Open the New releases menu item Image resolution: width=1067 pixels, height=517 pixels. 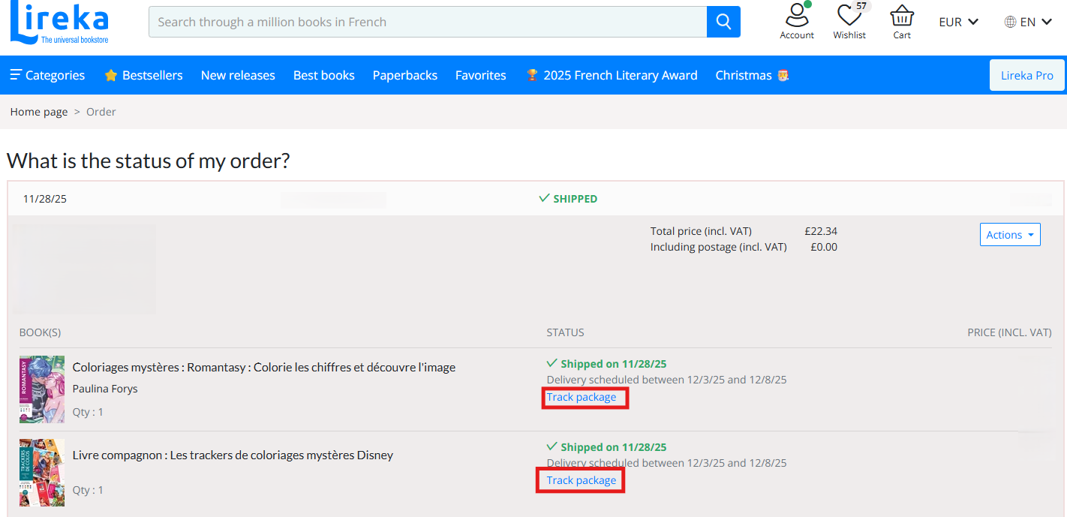[238, 75]
